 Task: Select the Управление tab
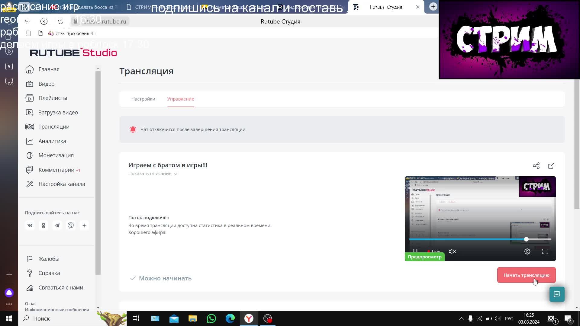tap(181, 99)
